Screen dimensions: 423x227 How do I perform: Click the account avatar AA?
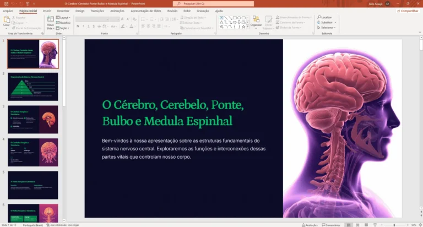coord(388,4)
